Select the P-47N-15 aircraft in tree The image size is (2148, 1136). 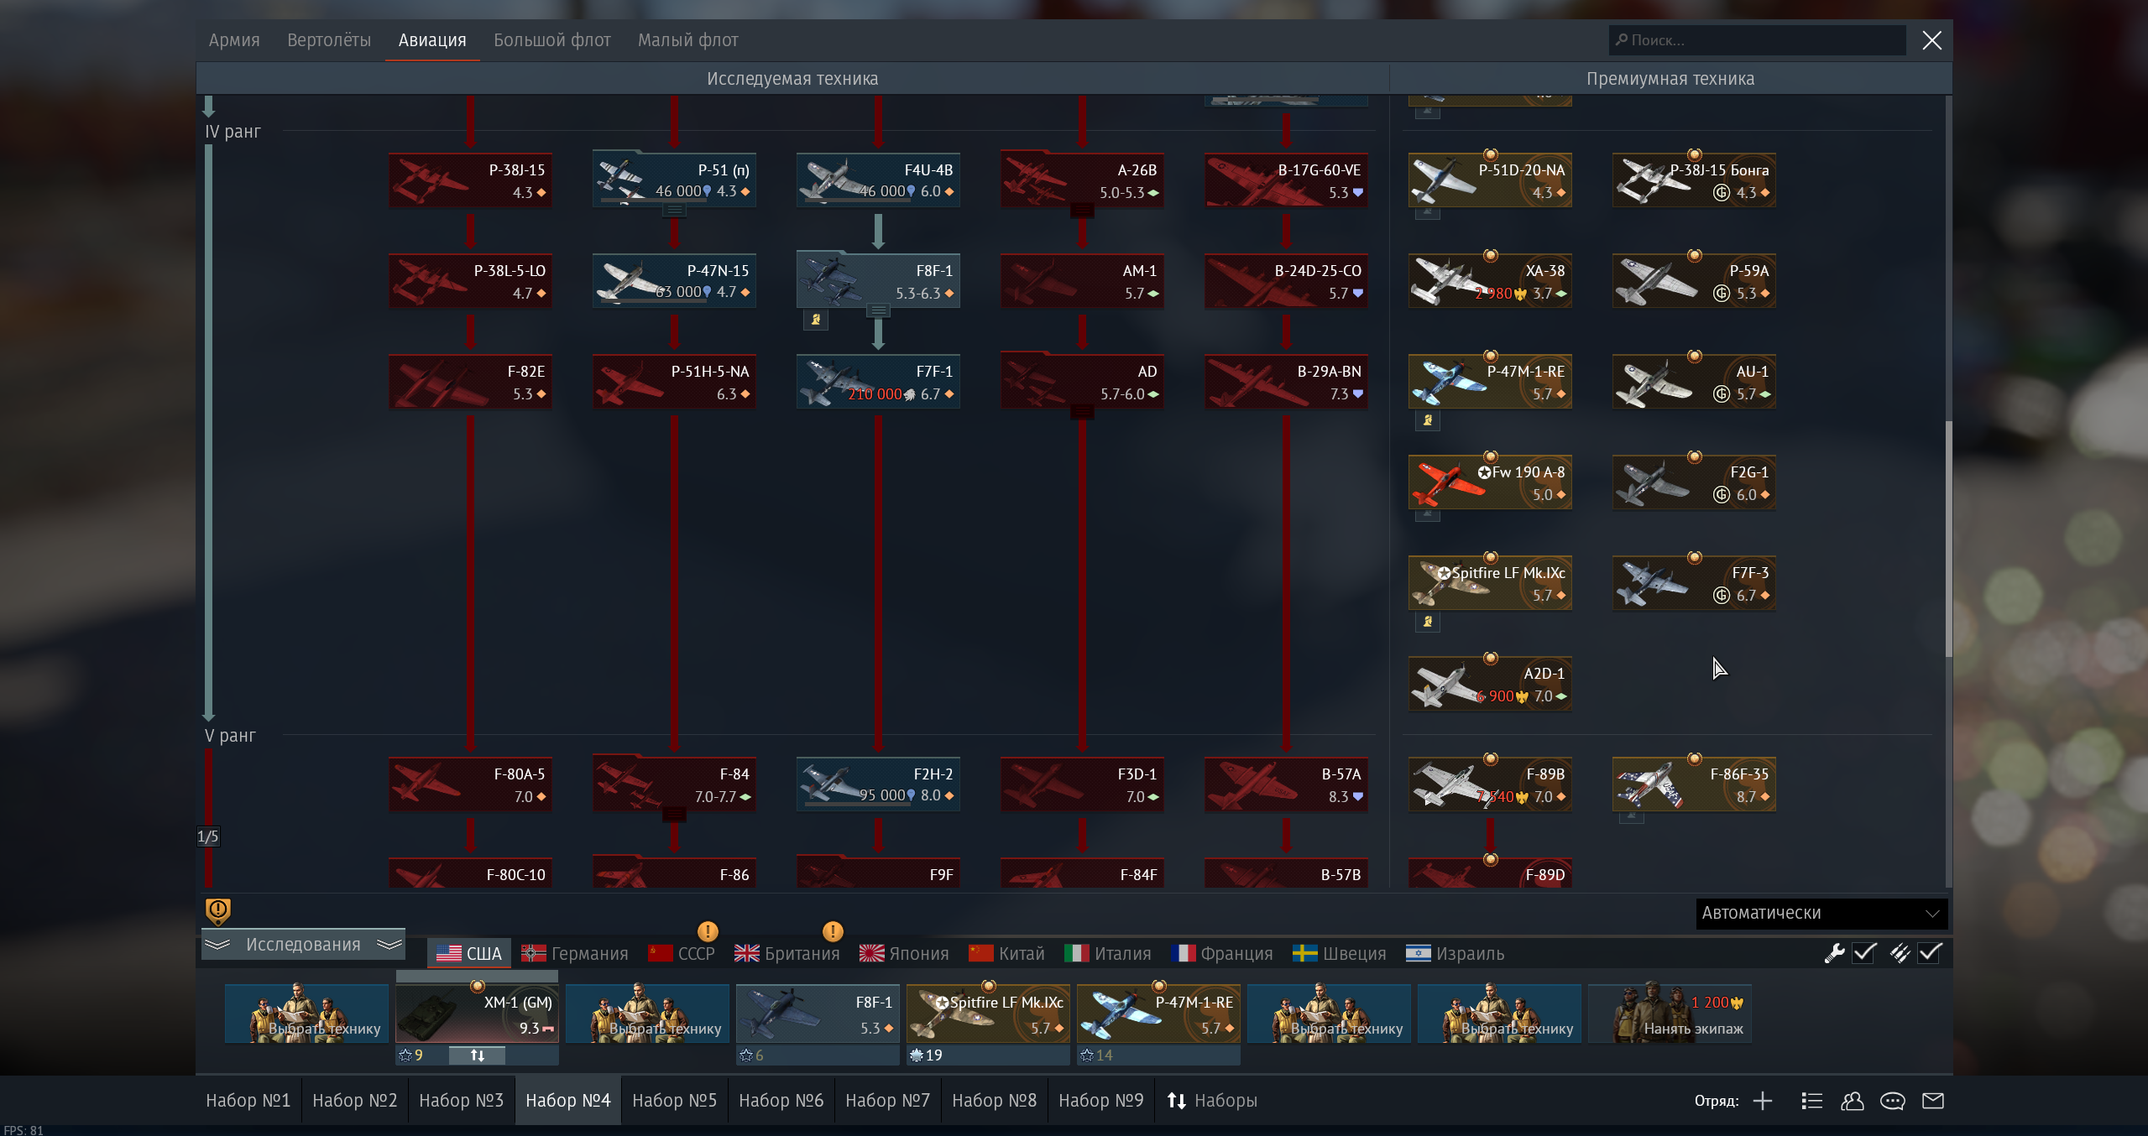tap(674, 281)
